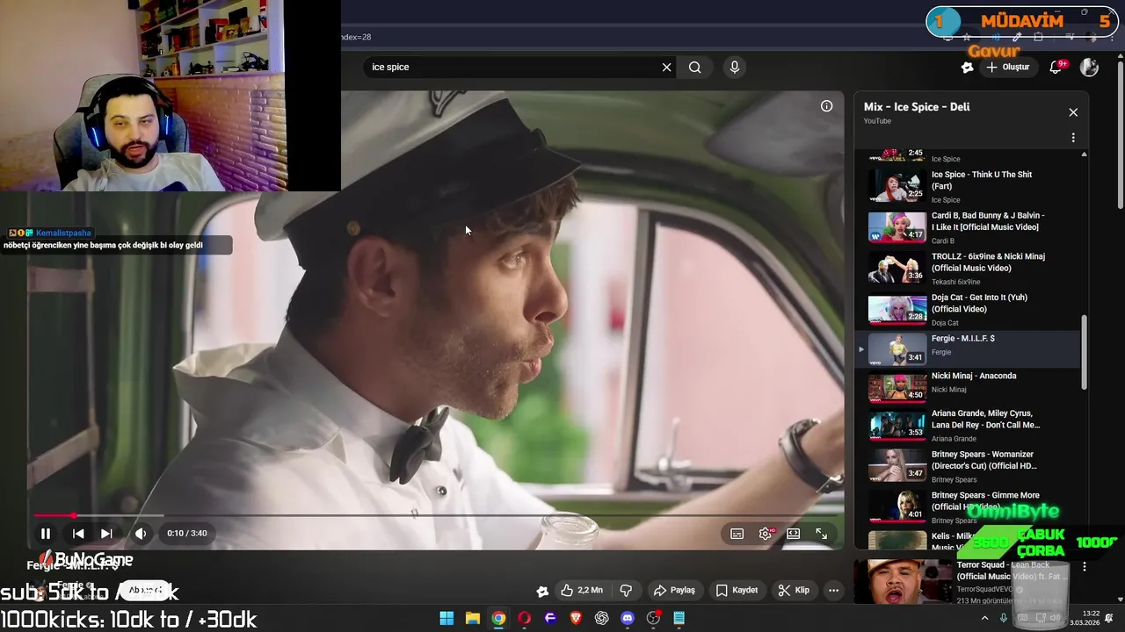Open the Mix panel three-dot menu
Image resolution: width=1125 pixels, height=632 pixels.
tap(1073, 138)
